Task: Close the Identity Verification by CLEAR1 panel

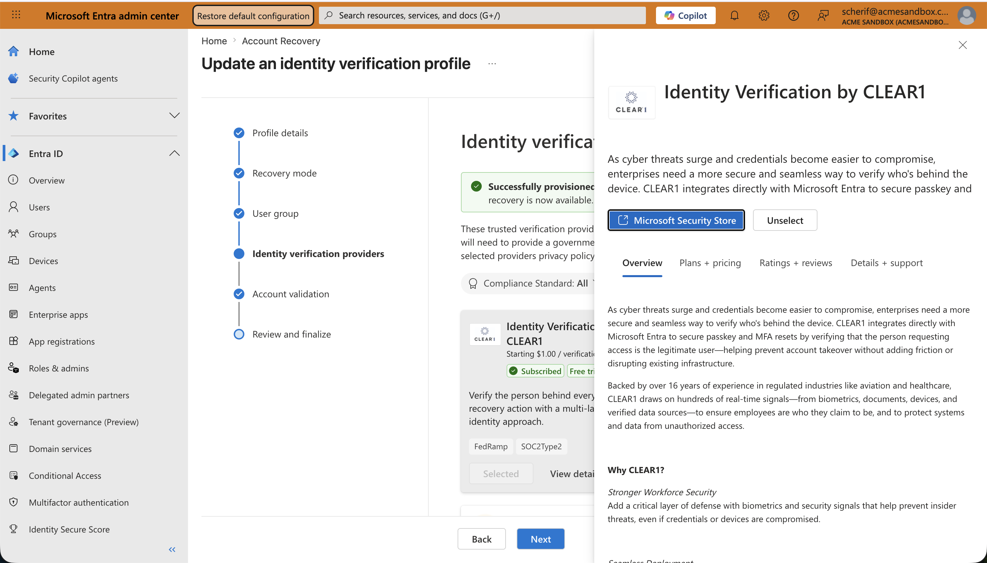Action: coord(962,45)
